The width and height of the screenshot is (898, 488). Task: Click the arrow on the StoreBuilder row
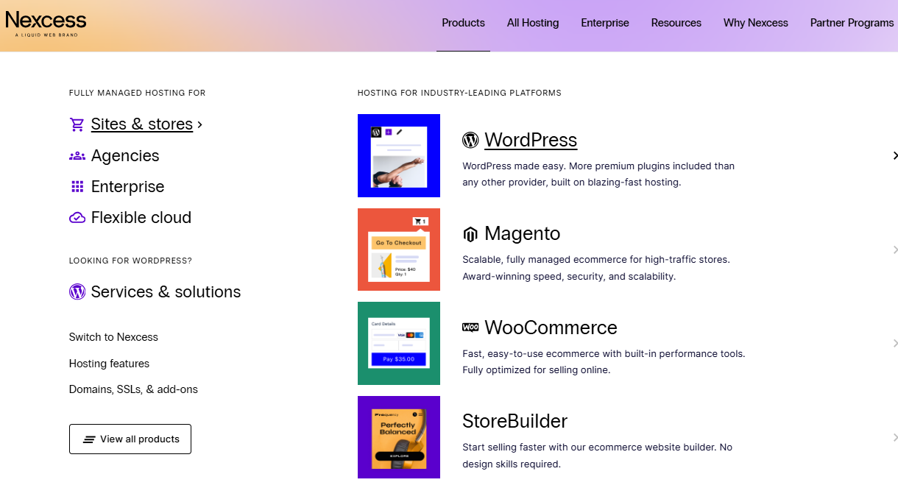(x=895, y=437)
